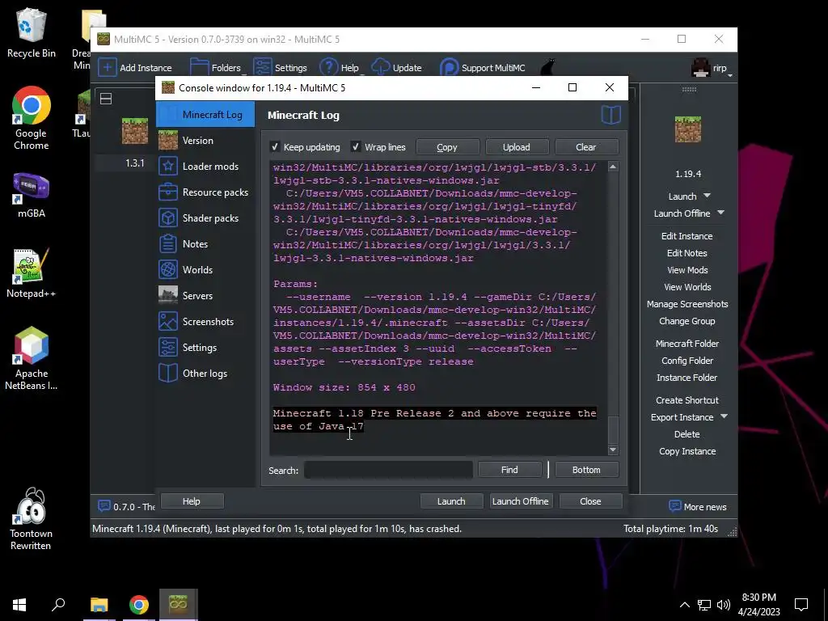This screenshot has width=828, height=621.
Task: Click Change Group
Action: pos(687,321)
